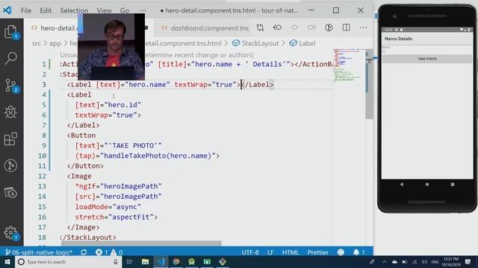Image resolution: width=478 pixels, height=268 pixels.
Task: Click the Prettier status bar item
Action: click(317, 252)
